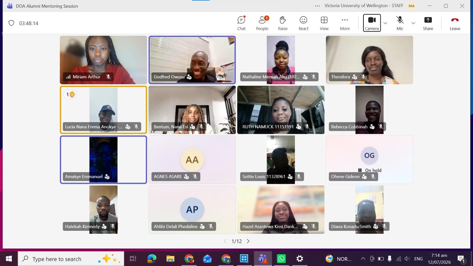Toggle the Camera on or off
The width and height of the screenshot is (473, 266).
372,23
